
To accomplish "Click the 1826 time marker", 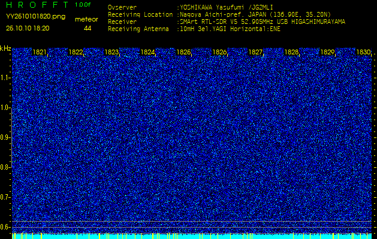I will point(219,52).
